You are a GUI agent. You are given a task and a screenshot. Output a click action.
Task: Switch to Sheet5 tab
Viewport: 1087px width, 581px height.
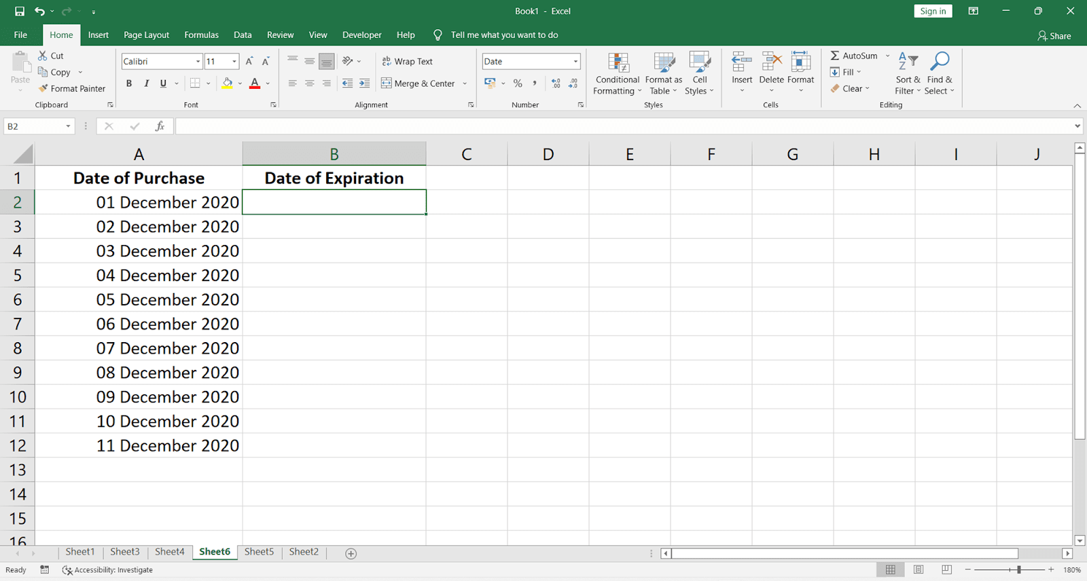(x=259, y=552)
